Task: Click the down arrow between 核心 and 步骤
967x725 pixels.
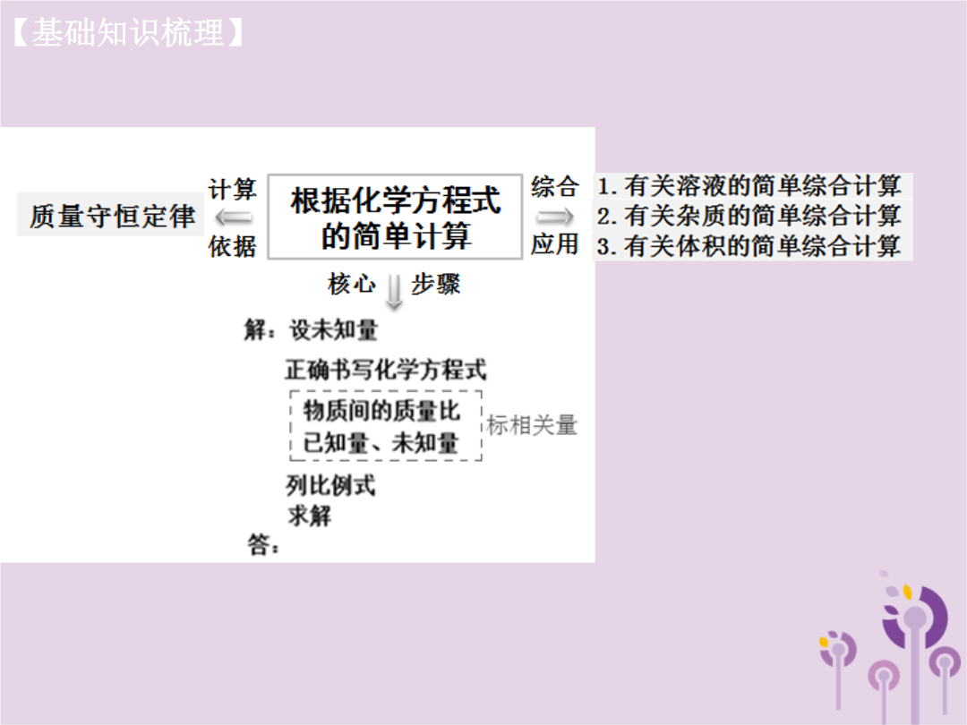Action: coord(394,292)
